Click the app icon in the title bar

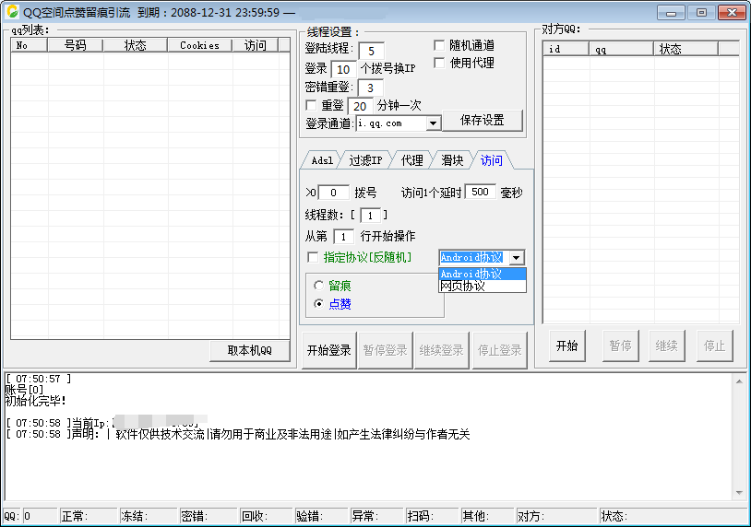(12, 12)
